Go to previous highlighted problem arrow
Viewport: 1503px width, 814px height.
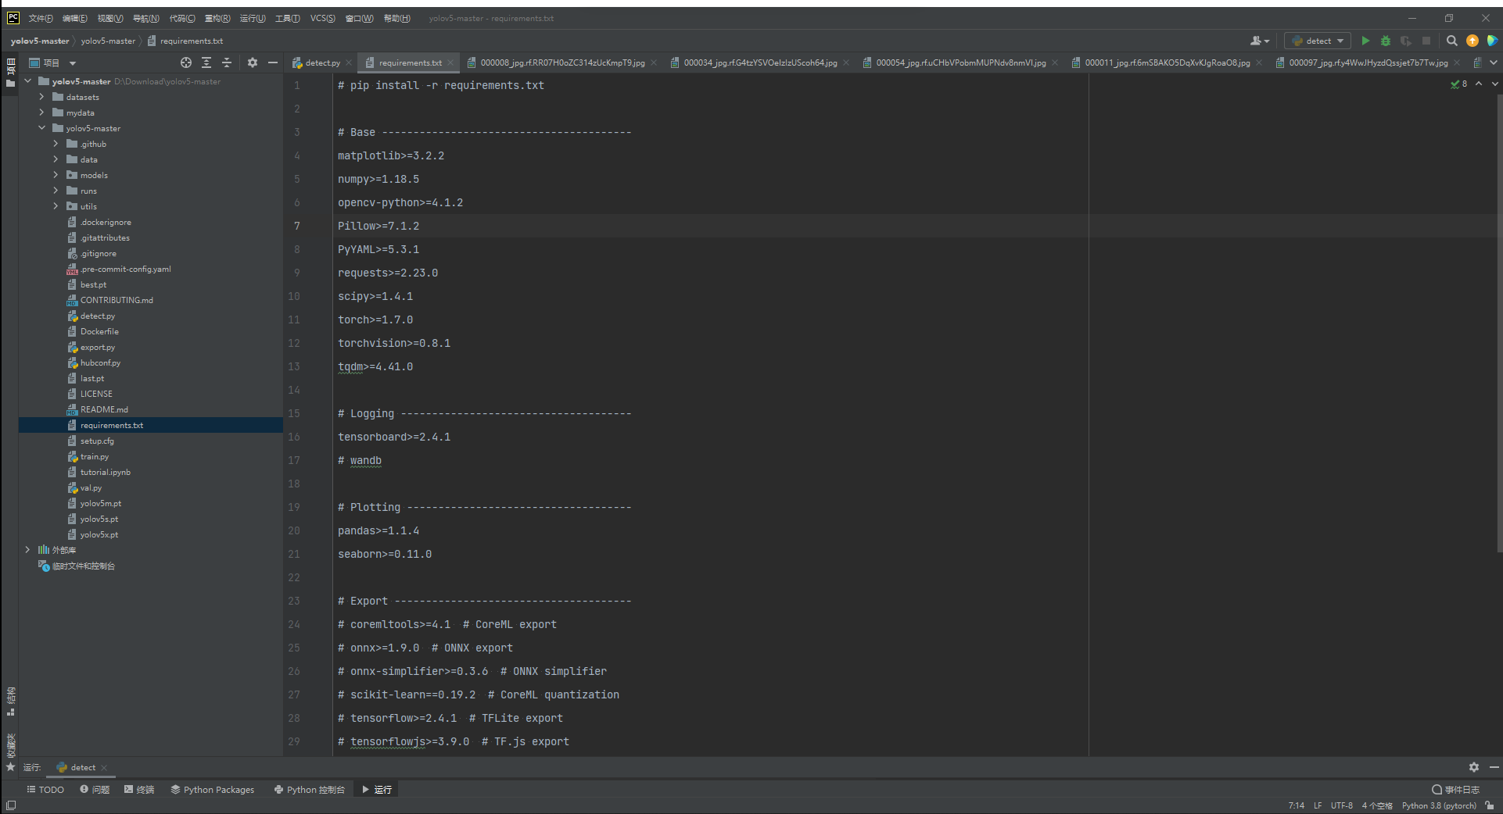click(x=1479, y=84)
